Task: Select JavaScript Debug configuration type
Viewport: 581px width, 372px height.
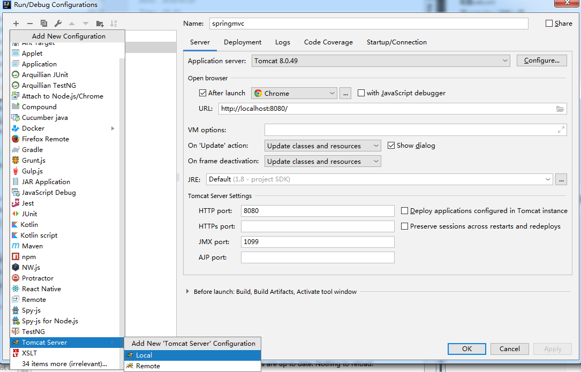Action: (65, 193)
